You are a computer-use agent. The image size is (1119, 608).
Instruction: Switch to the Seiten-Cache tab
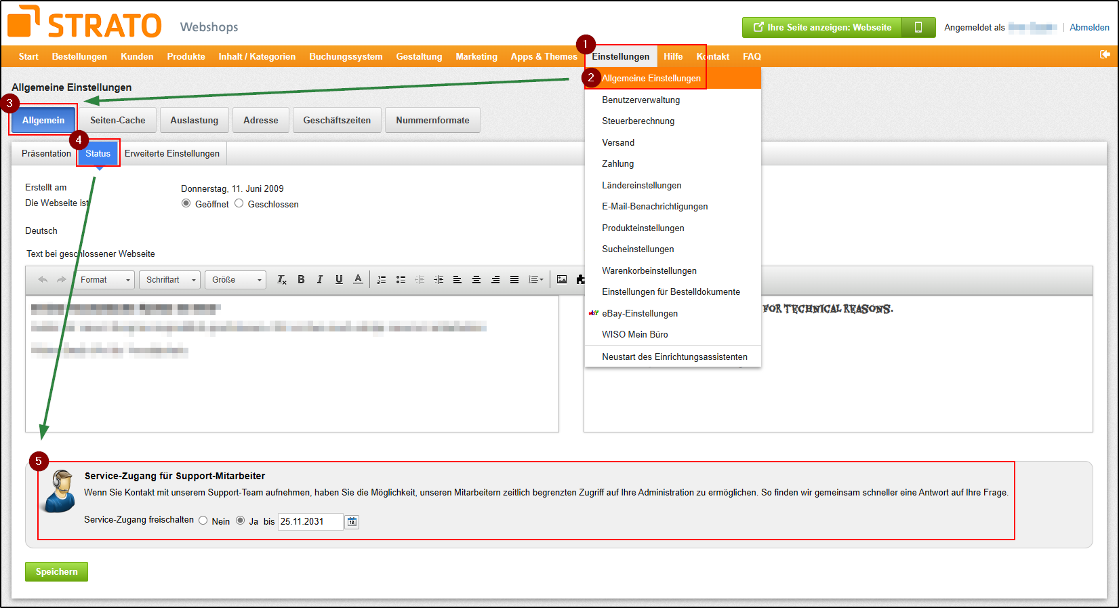pos(118,120)
